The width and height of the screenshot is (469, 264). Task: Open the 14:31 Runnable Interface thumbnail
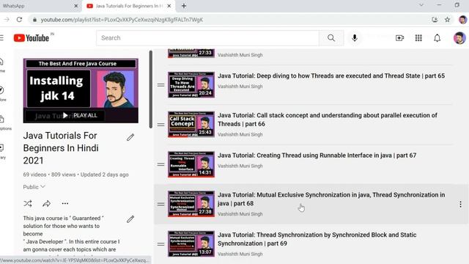point(191,164)
